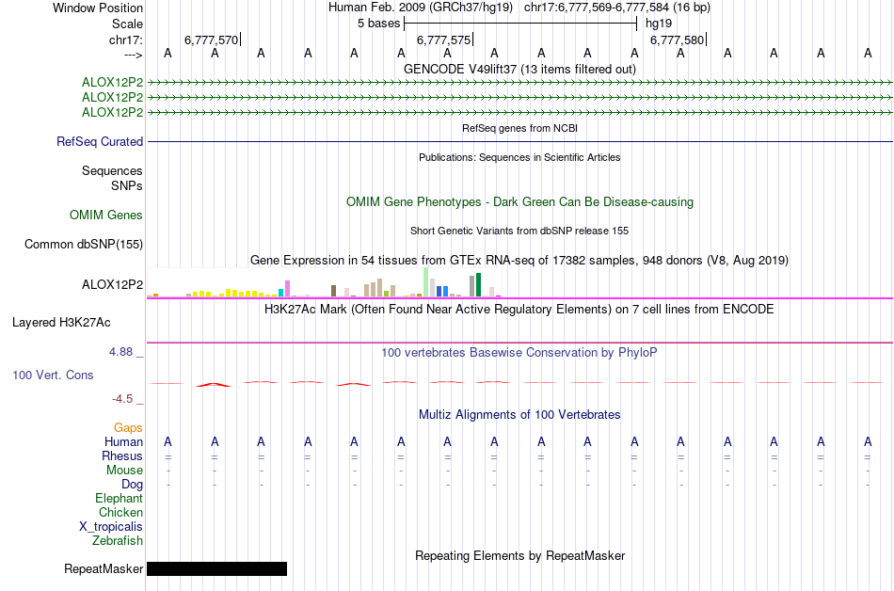The image size is (894, 591).
Task: Select the Dog species label
Action: [132, 485]
